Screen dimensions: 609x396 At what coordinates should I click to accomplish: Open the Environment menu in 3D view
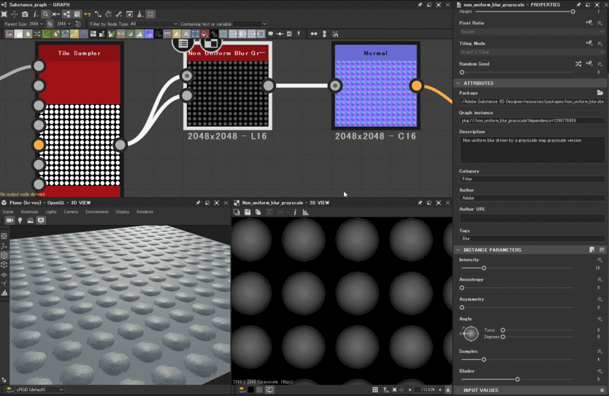point(96,212)
